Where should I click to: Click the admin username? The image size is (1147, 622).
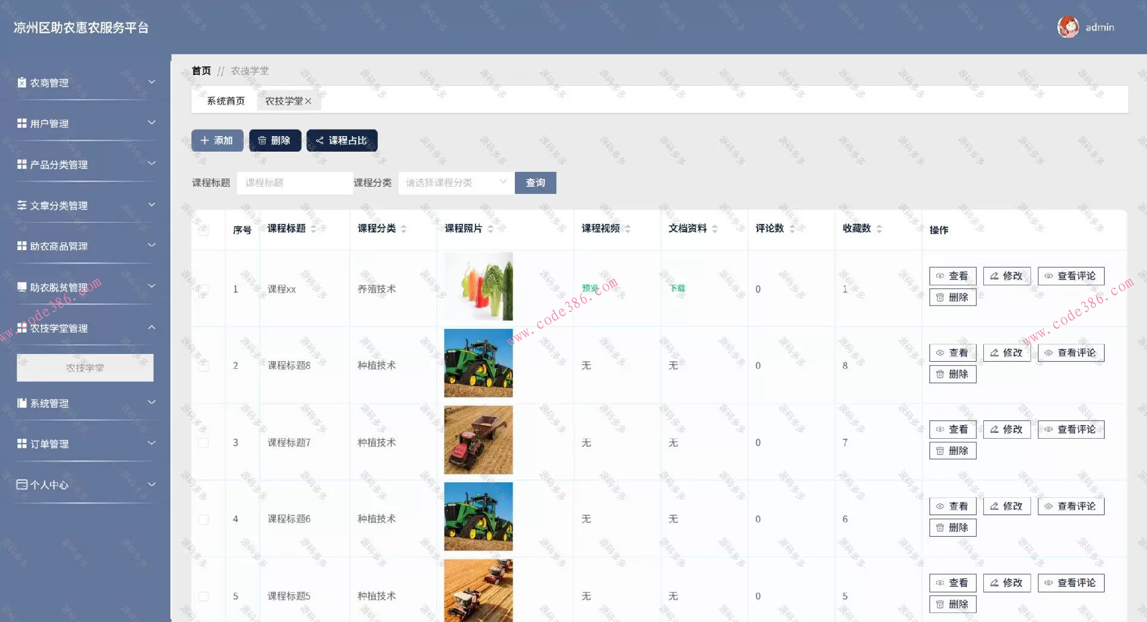1100,27
